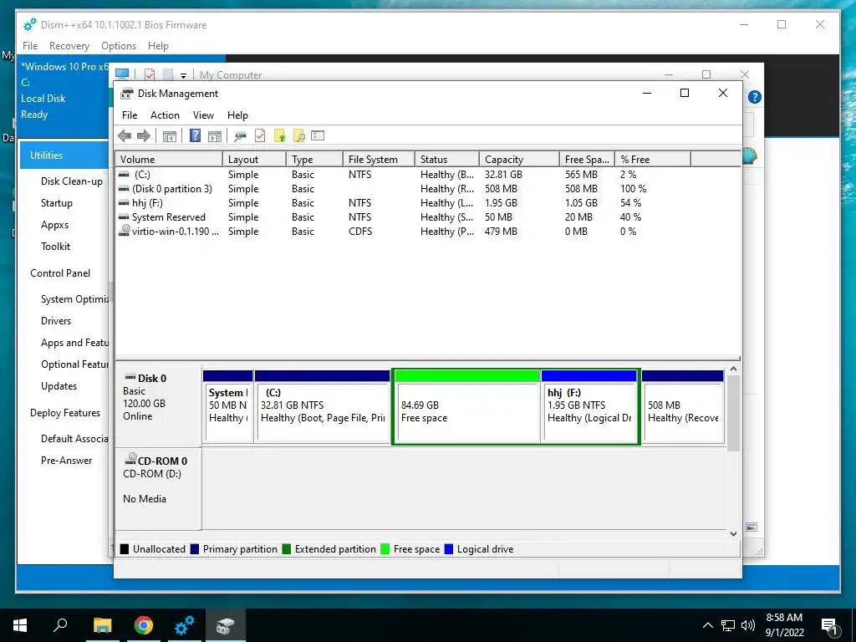This screenshot has width=856, height=642.
Task: Select the 508 MB Recovery partition block
Action: 683,407
